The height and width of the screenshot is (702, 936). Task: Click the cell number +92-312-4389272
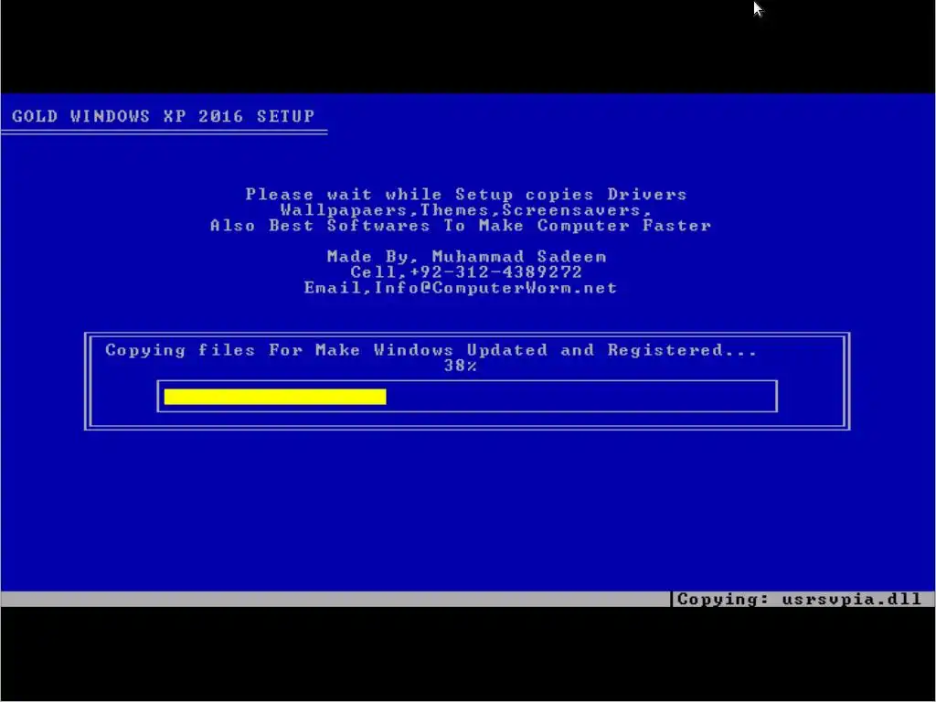click(496, 272)
